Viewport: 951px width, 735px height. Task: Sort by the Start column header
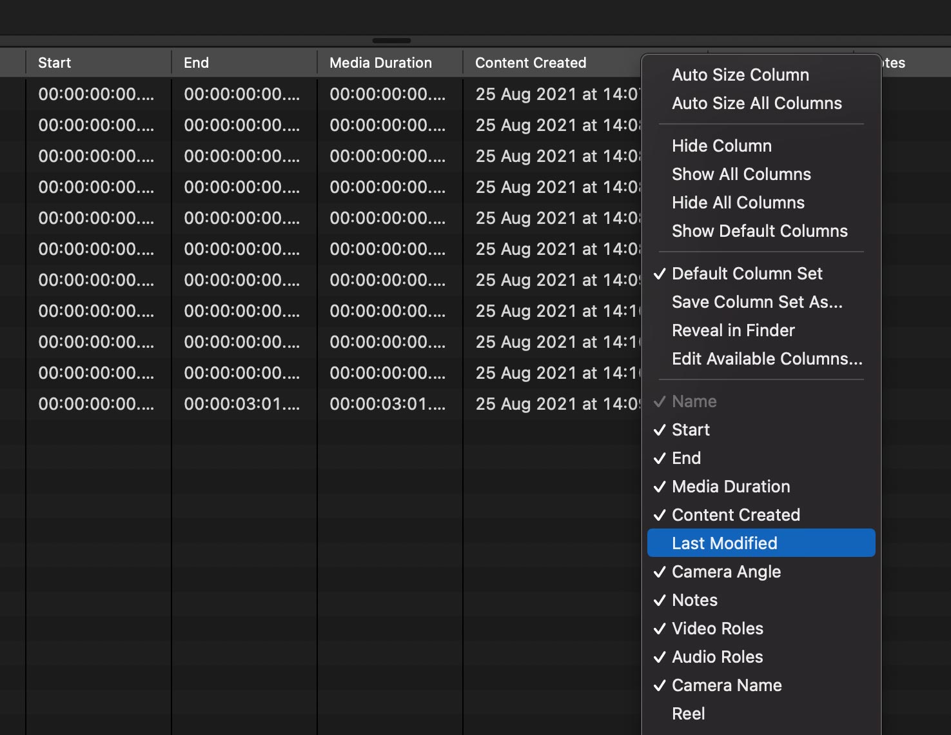click(99, 63)
